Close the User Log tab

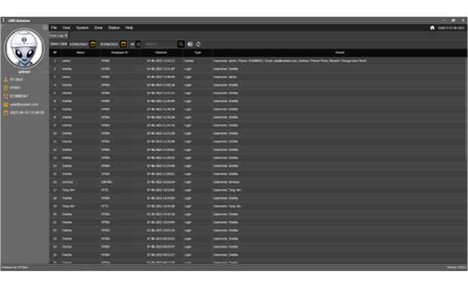pos(66,35)
